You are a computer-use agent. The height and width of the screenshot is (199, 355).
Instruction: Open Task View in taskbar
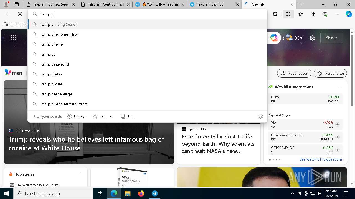click(x=100, y=193)
